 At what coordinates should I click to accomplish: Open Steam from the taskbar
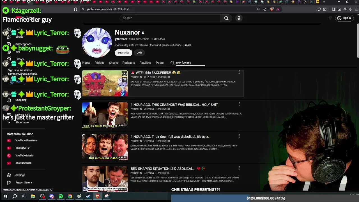[88, 196]
